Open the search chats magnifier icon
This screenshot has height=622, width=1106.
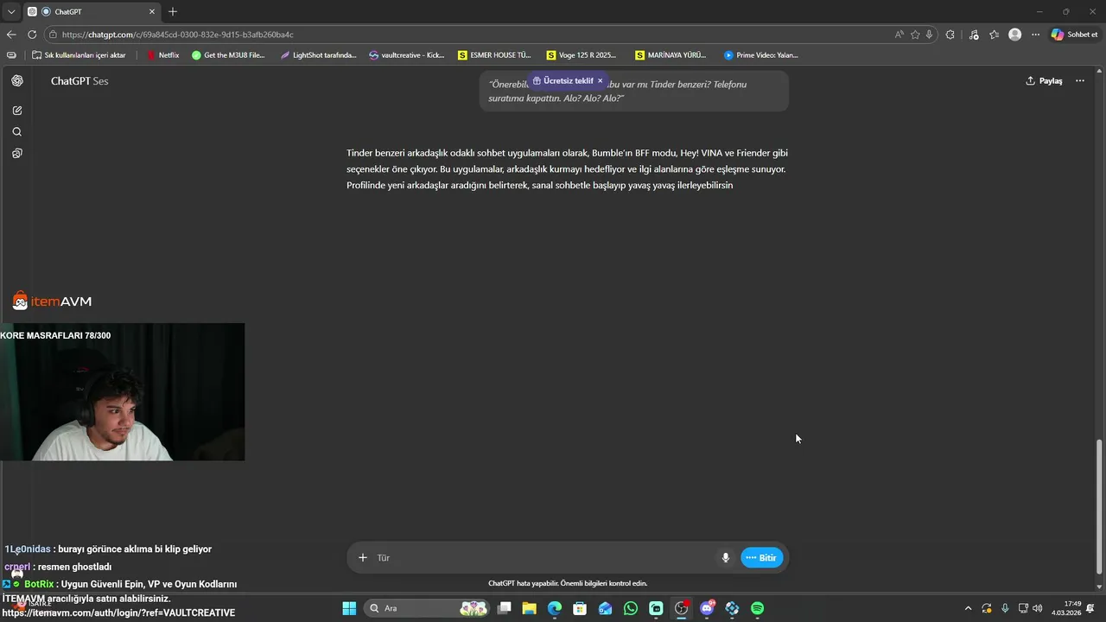point(17,132)
